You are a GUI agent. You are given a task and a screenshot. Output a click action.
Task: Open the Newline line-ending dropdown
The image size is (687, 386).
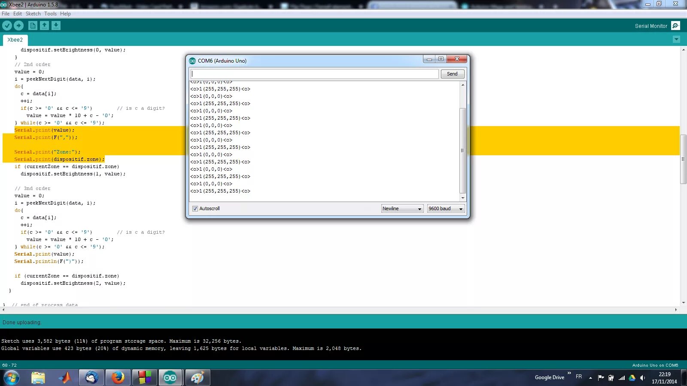(402, 208)
